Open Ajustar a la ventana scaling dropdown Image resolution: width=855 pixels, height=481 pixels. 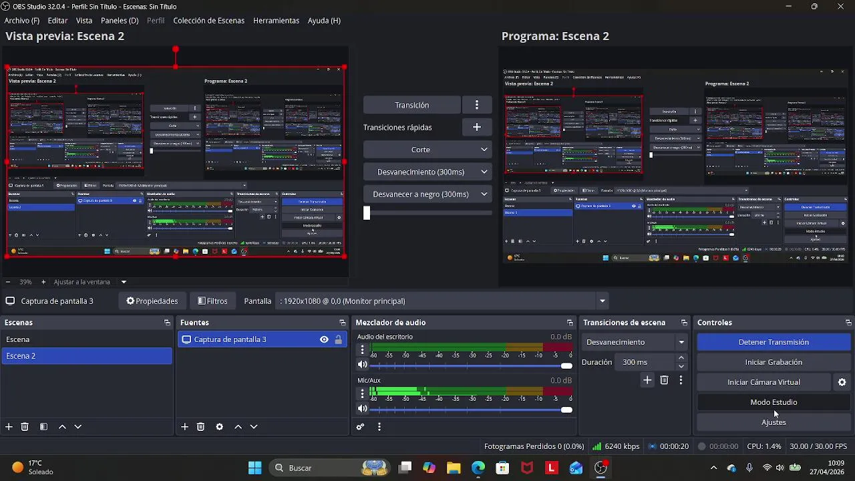click(x=124, y=282)
